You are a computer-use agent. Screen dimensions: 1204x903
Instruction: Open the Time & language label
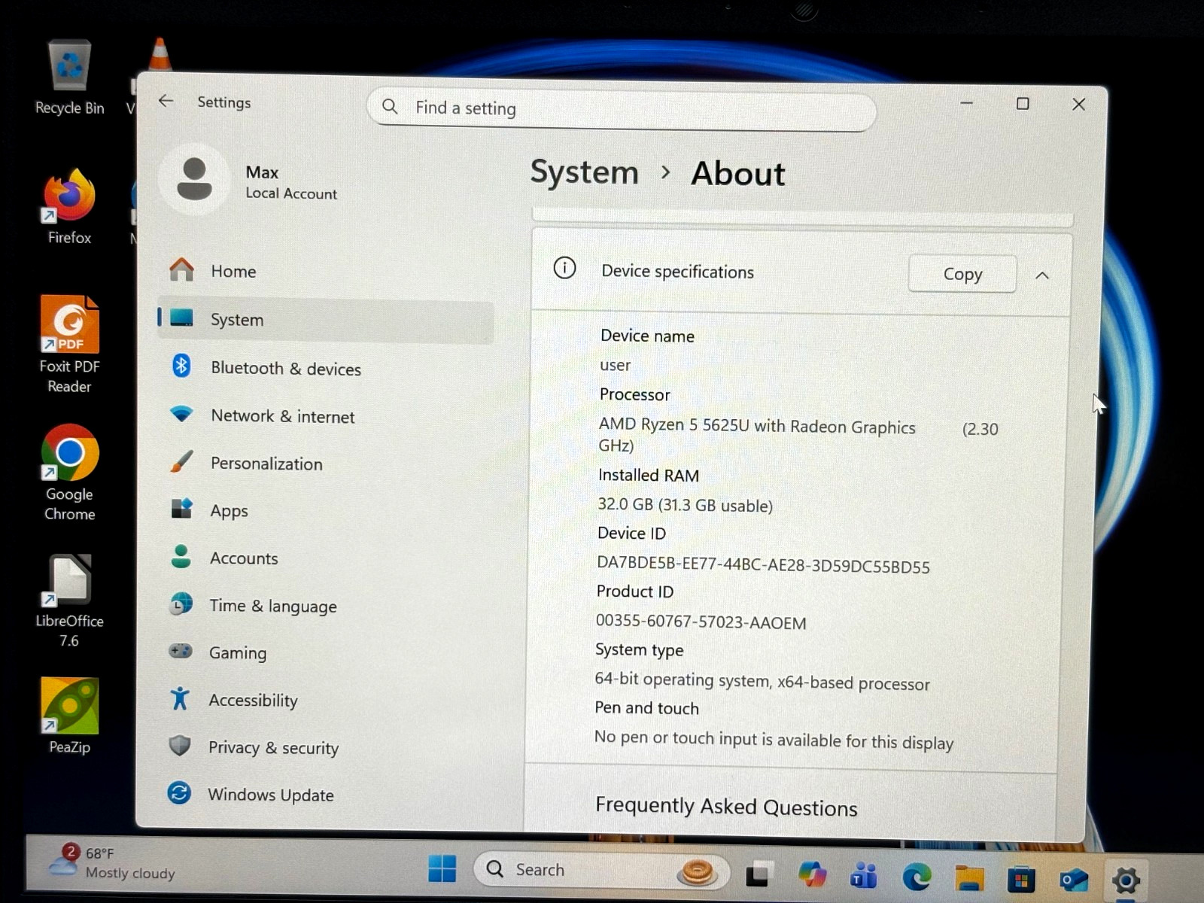[x=273, y=606]
